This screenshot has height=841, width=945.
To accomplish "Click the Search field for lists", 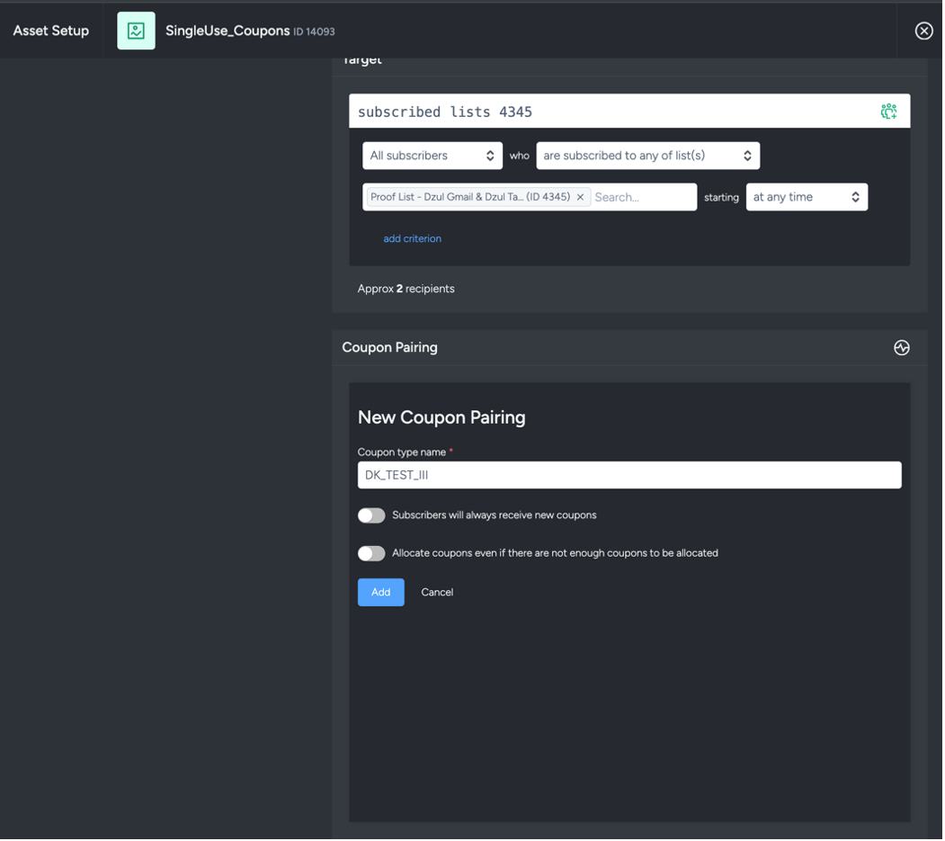I will (x=643, y=196).
